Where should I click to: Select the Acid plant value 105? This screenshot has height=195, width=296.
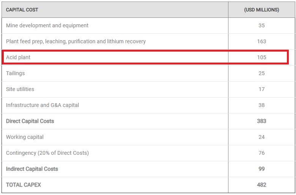point(261,57)
